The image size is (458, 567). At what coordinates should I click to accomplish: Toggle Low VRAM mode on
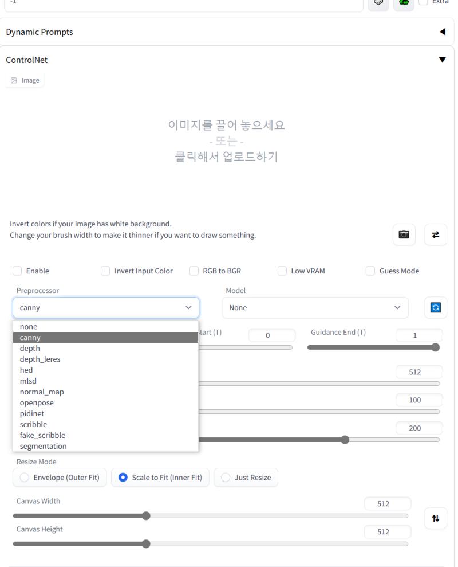[x=282, y=271]
